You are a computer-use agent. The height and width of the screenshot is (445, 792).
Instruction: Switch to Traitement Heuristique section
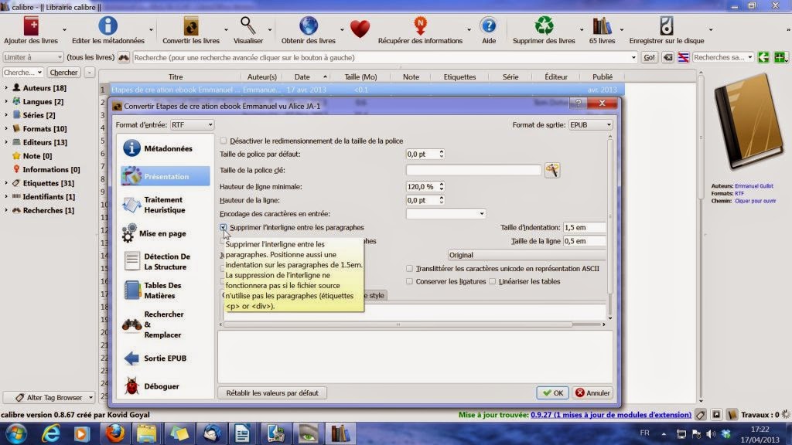166,205
